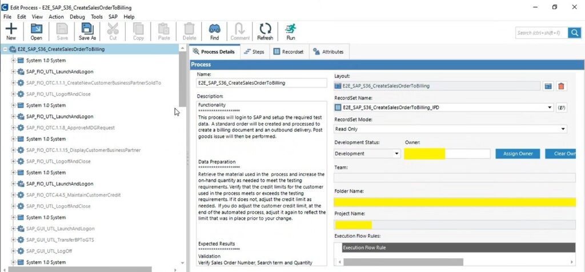Viewport: 585px width, 272px height.
Task: Select SAP_GUI_UTL_LogOff gear icon
Action: point(21,251)
